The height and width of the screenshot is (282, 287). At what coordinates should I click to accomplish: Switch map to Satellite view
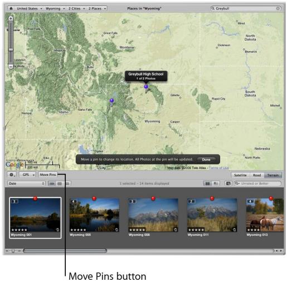(x=240, y=175)
